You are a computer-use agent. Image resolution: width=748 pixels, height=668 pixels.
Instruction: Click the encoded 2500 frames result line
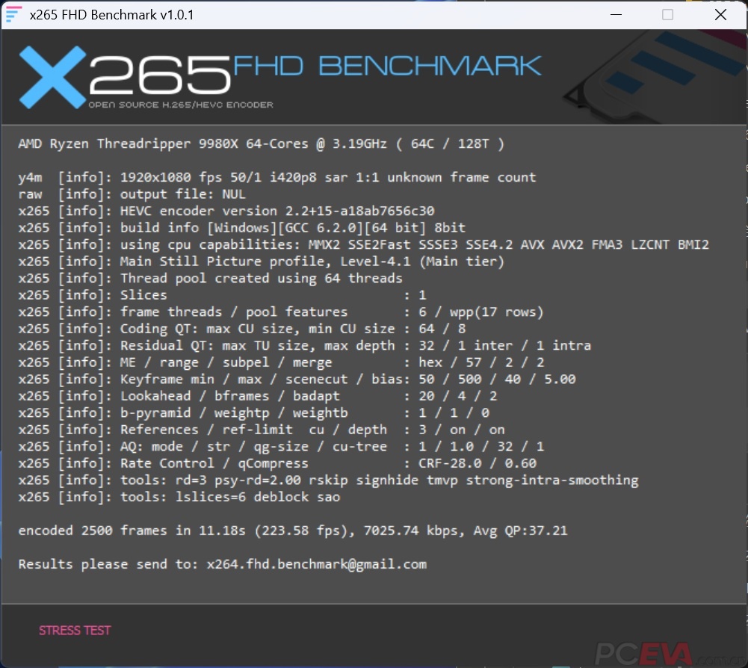[292, 531]
